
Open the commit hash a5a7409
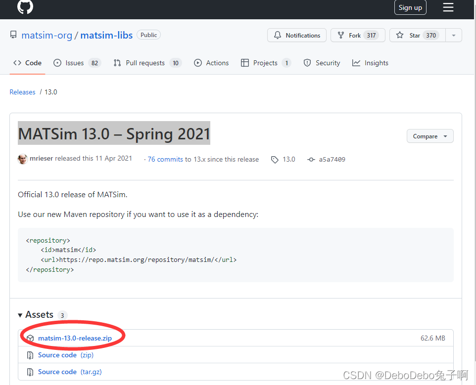tap(332, 160)
